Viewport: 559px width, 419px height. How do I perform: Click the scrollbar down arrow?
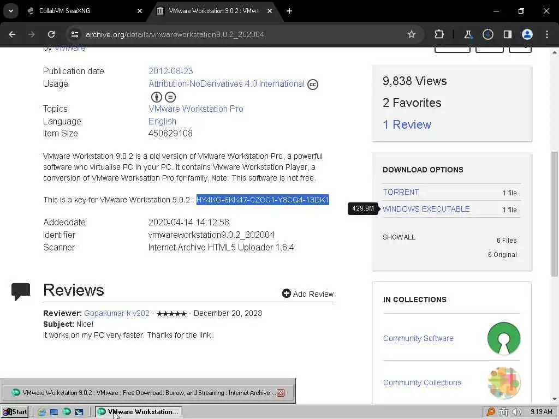[x=555, y=399]
